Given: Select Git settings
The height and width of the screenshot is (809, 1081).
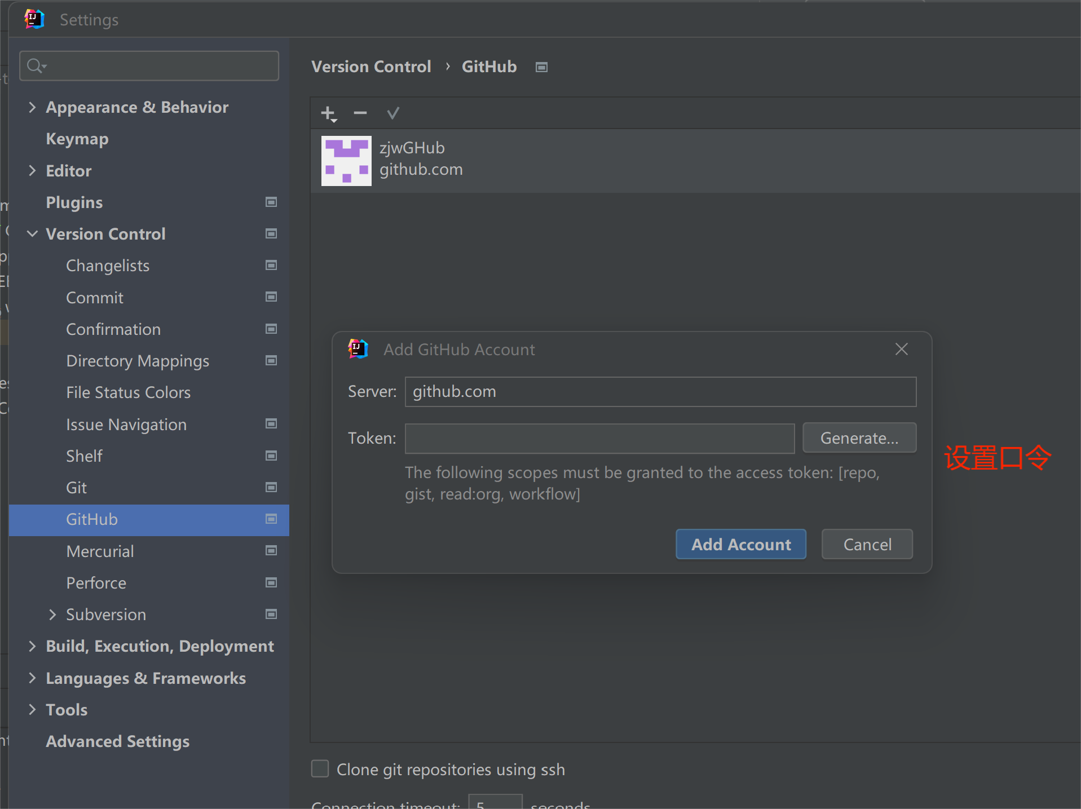Looking at the screenshot, I should [76, 487].
